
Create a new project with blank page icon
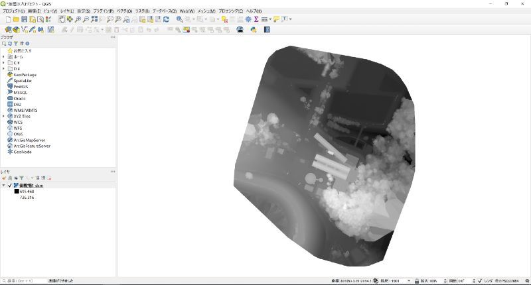click(x=7, y=20)
